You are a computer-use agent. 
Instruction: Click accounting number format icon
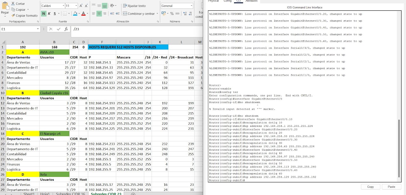pyautogui.click(x=163, y=14)
